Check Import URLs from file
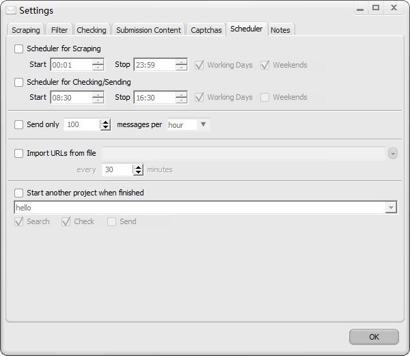Viewport: 410px width, 356px height. pos(18,153)
